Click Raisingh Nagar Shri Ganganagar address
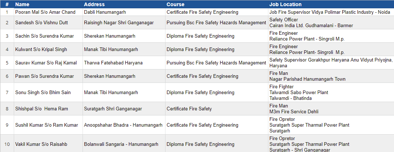The height and width of the screenshot is (152, 394). (119, 22)
